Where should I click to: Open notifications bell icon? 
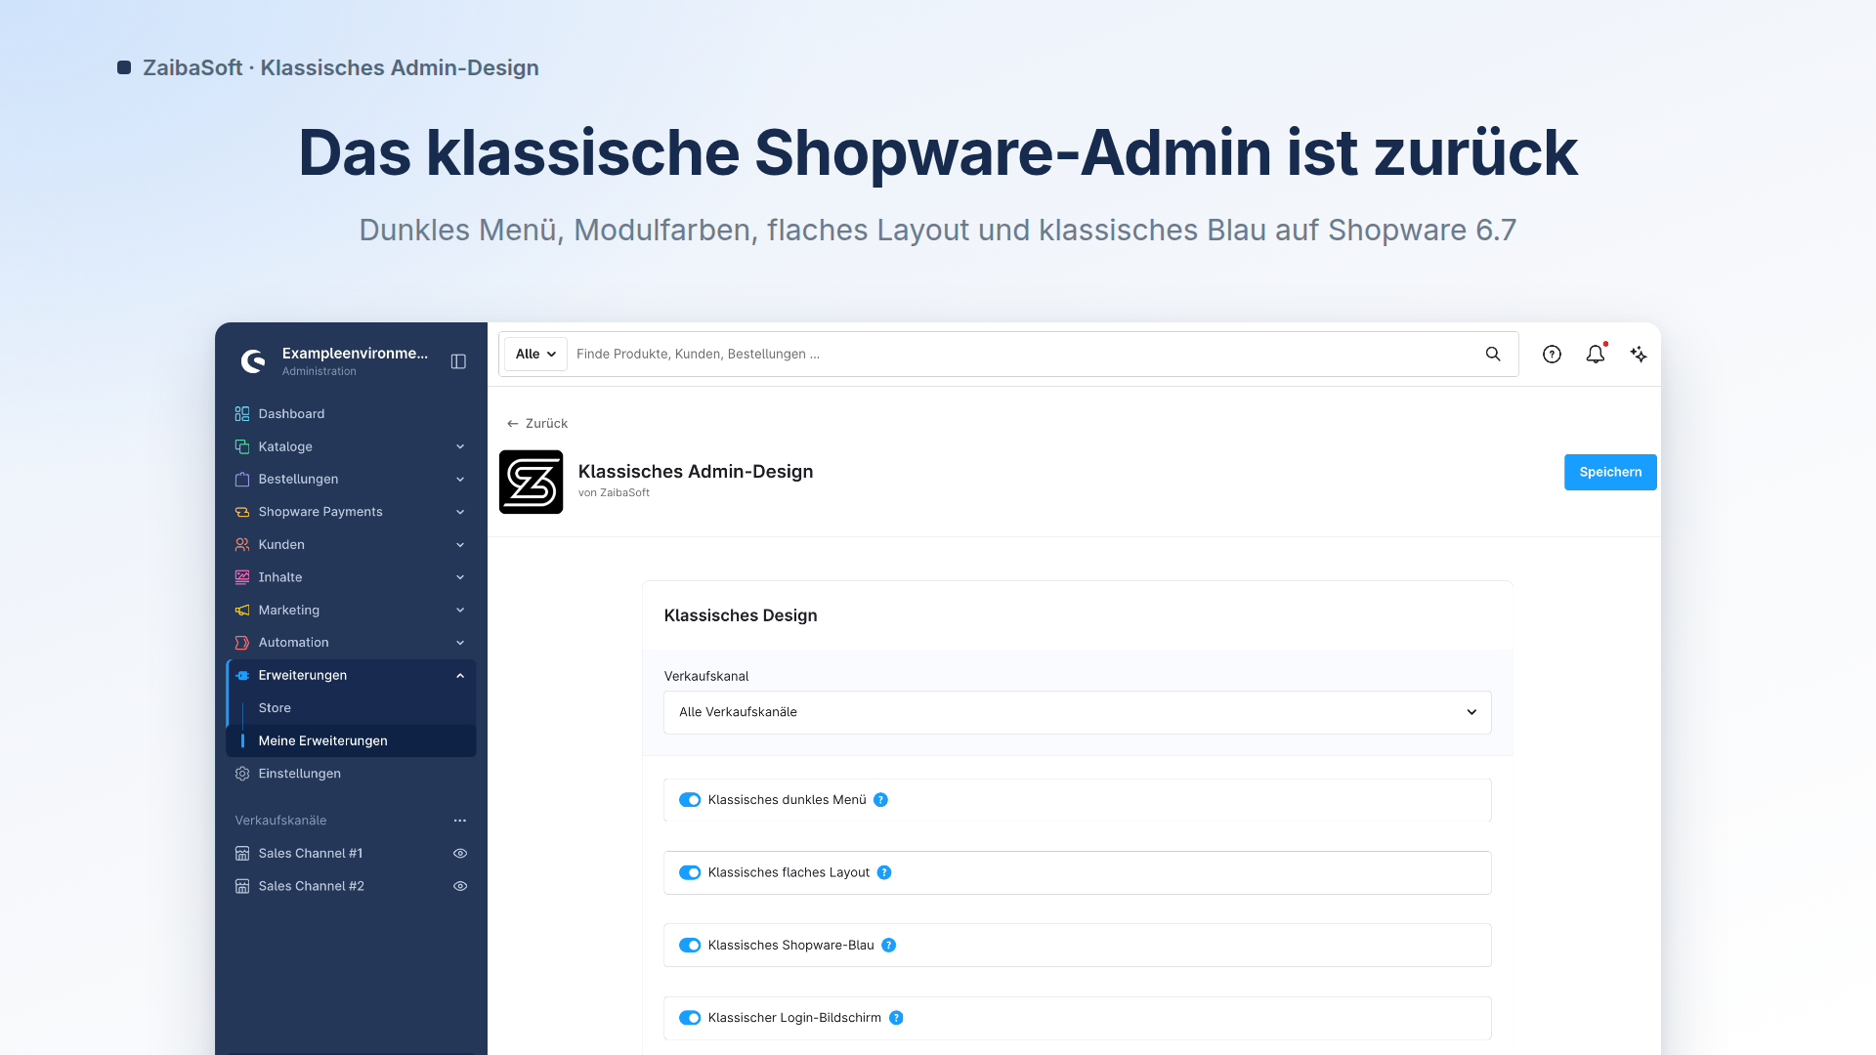1596,355
